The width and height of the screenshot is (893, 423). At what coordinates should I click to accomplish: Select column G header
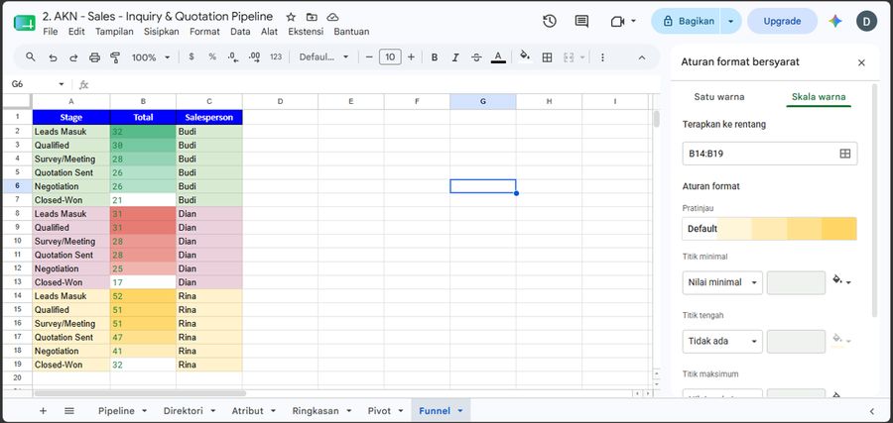(483, 101)
